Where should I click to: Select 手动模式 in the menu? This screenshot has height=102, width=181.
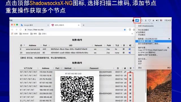(x=141, y=35)
